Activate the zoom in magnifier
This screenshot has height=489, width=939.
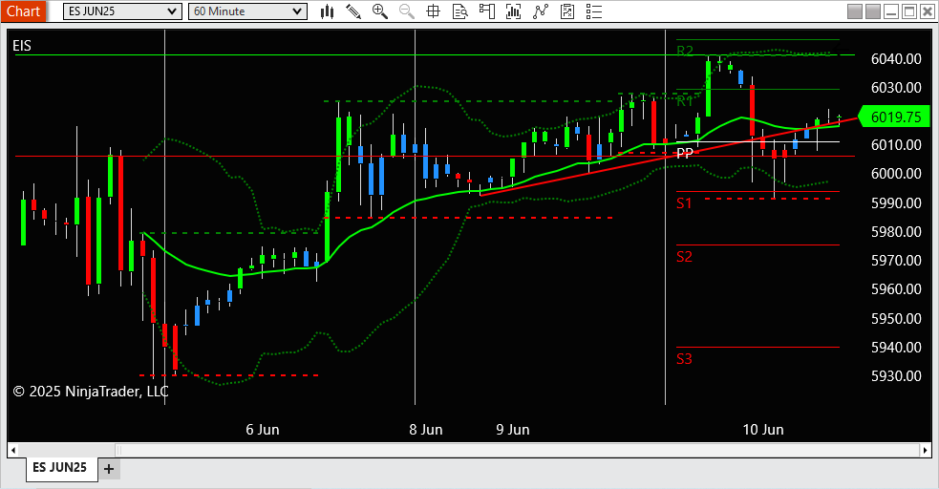click(379, 11)
